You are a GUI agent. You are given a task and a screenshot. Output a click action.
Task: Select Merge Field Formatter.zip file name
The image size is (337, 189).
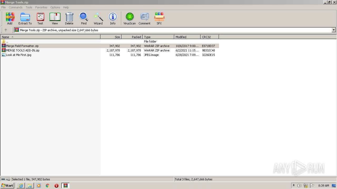(x=22, y=46)
